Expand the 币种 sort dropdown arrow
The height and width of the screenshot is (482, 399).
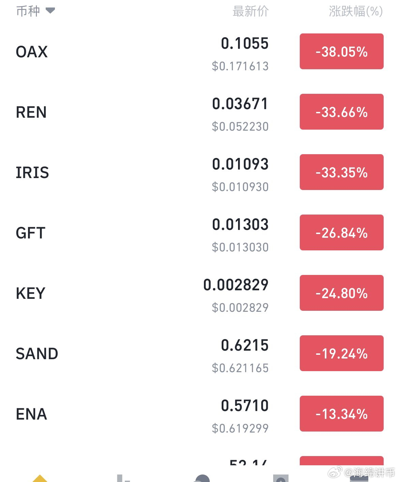pos(50,11)
